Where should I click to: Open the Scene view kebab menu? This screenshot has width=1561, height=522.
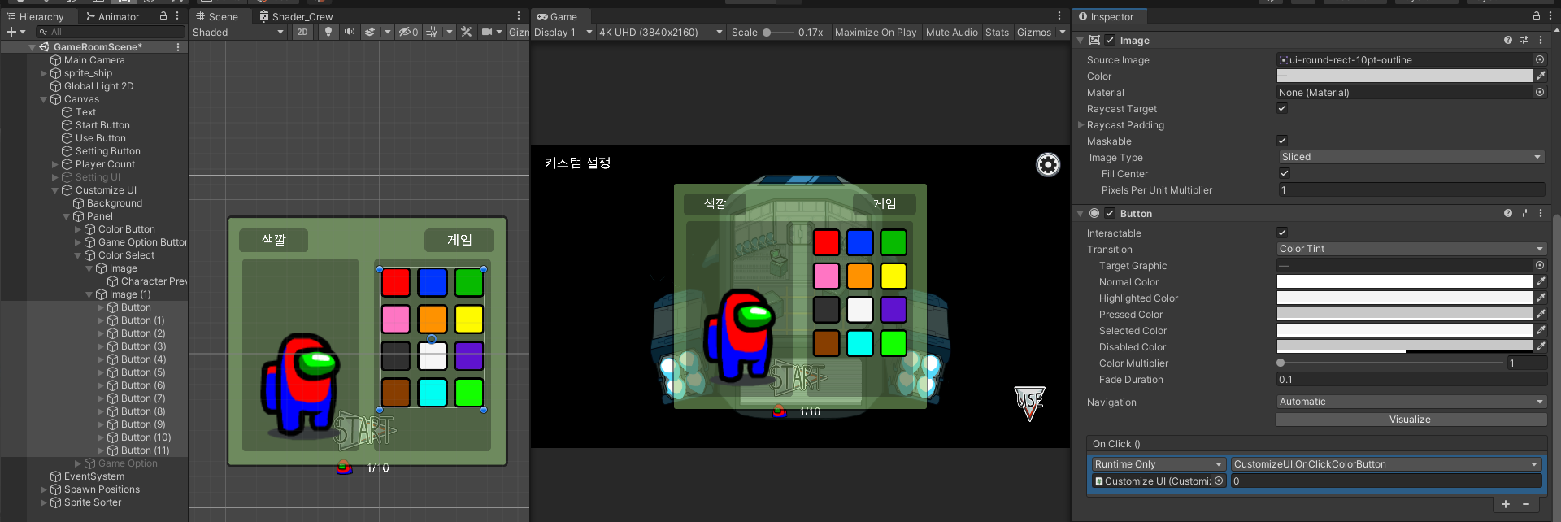519,15
